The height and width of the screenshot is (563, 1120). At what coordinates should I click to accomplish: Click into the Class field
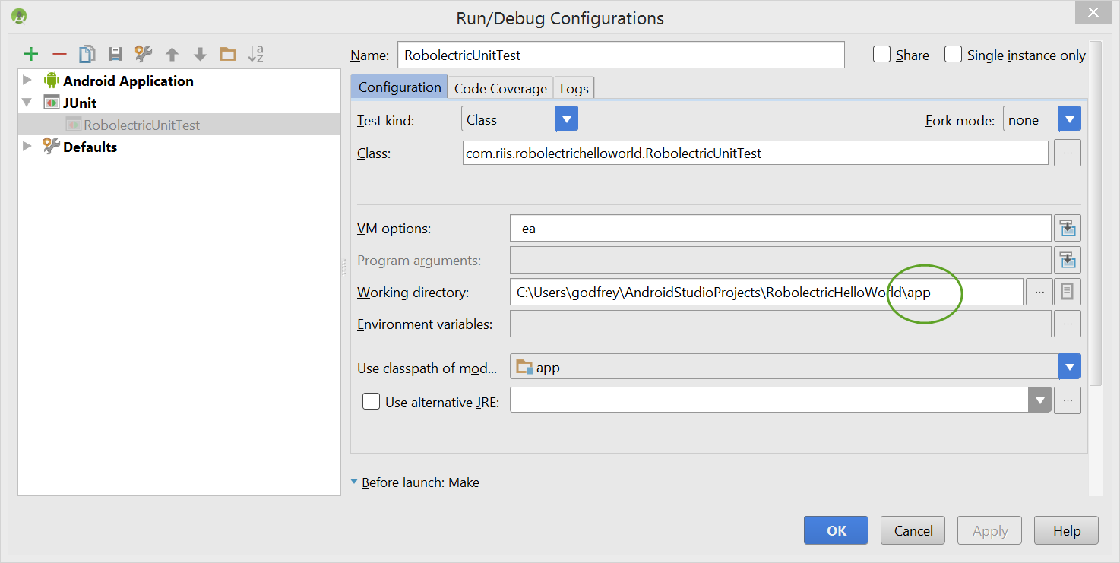click(x=755, y=153)
